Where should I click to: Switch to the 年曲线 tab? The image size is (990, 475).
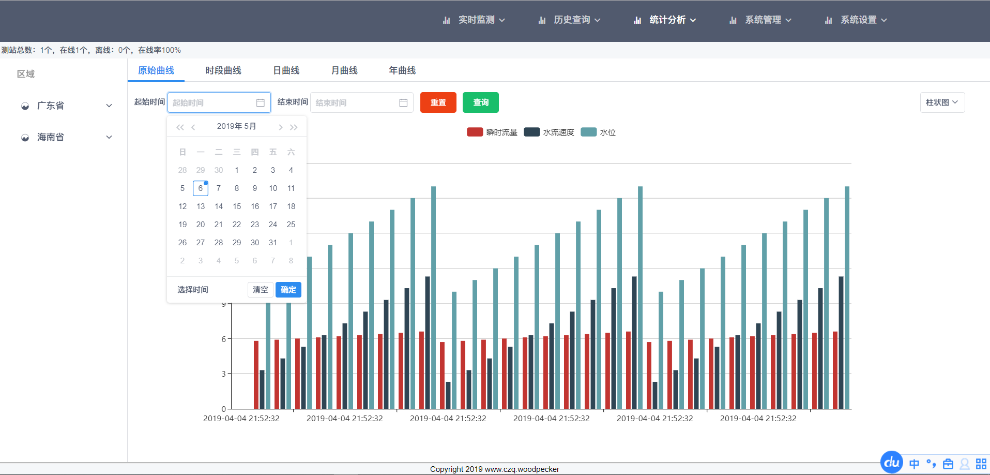pyautogui.click(x=402, y=70)
